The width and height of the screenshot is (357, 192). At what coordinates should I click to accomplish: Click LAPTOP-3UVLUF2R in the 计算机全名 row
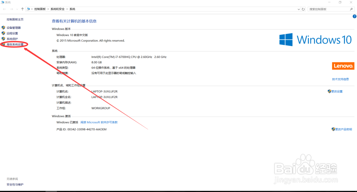(105, 97)
